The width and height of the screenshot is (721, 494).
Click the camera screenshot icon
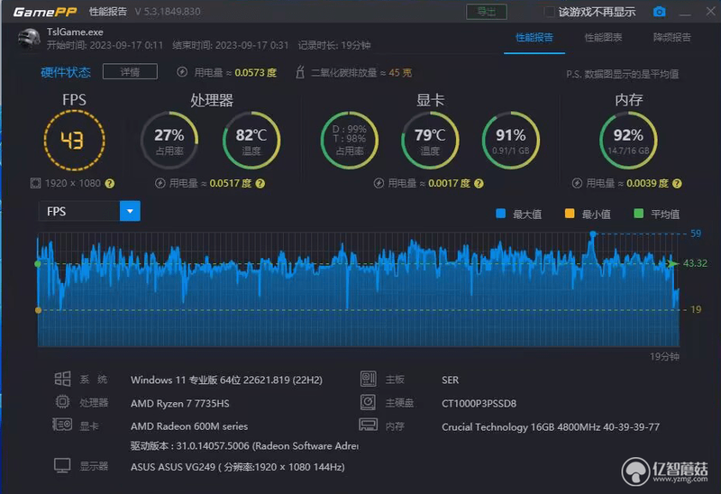click(x=659, y=12)
